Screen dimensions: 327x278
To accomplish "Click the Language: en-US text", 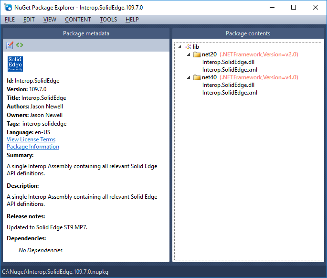I will tap(28, 132).
